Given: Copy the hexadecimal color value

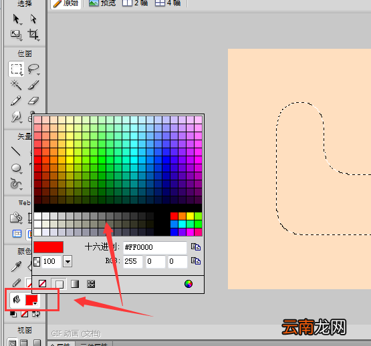Looking at the screenshot, I should pyautogui.click(x=196, y=247).
